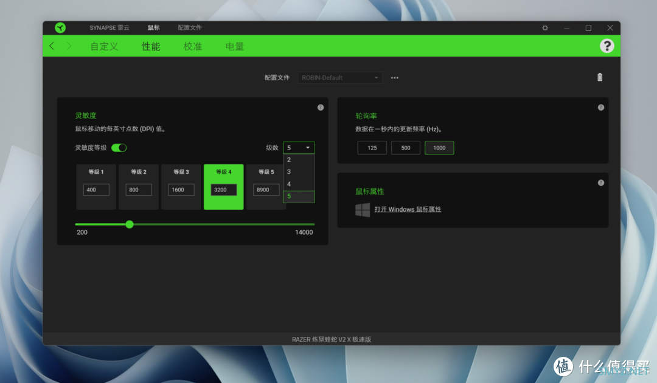Select the 等级 5 sensitivity stage
The image size is (657, 383).
[x=265, y=187]
